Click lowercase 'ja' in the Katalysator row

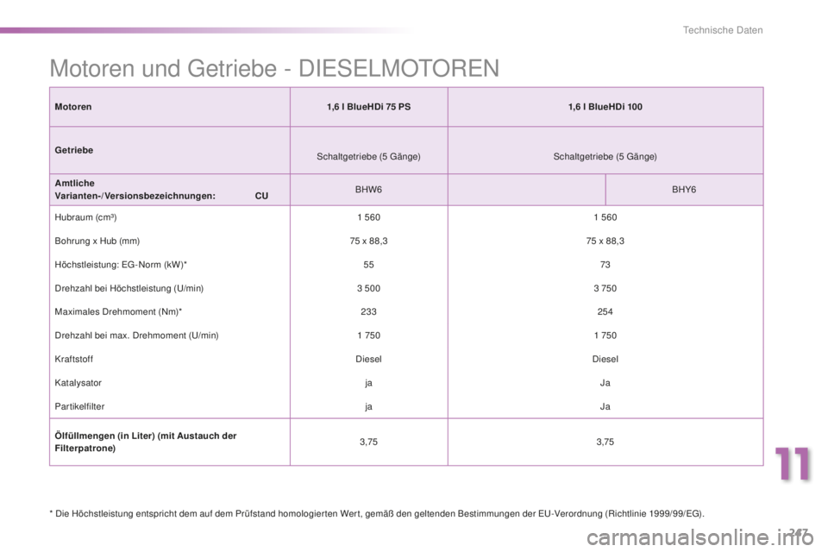368,384
